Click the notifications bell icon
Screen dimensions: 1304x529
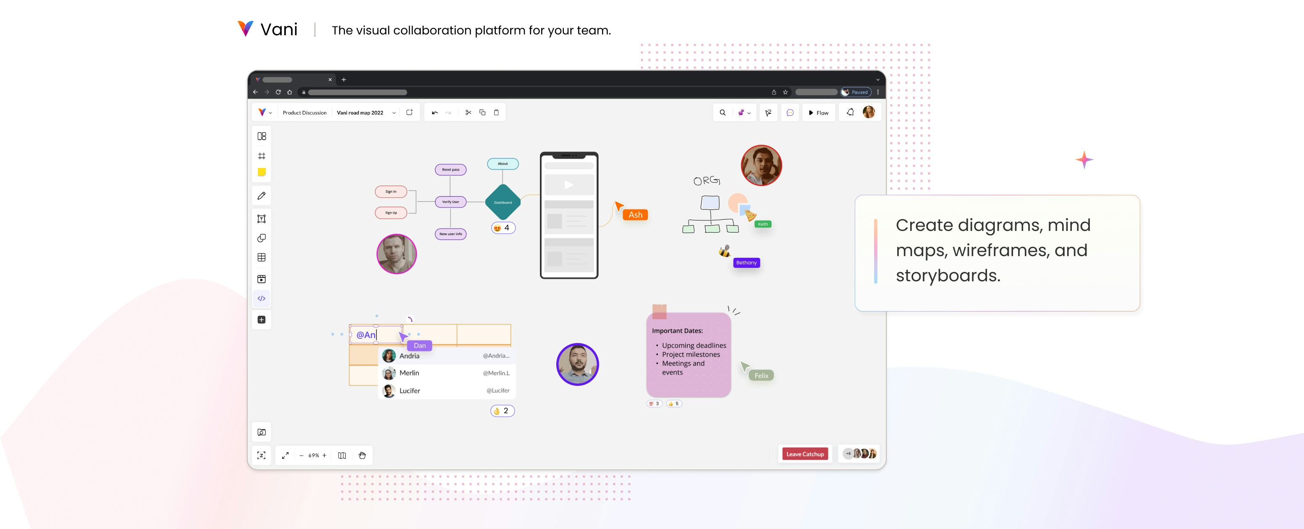click(851, 113)
